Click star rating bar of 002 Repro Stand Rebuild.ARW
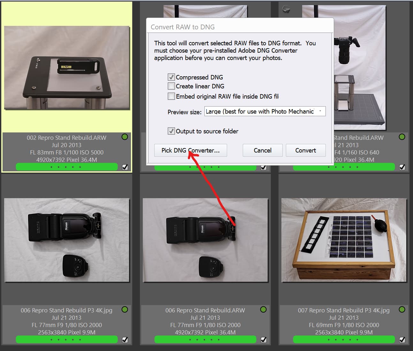 click(67, 167)
